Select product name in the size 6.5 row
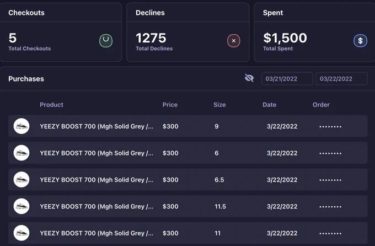 97,180
